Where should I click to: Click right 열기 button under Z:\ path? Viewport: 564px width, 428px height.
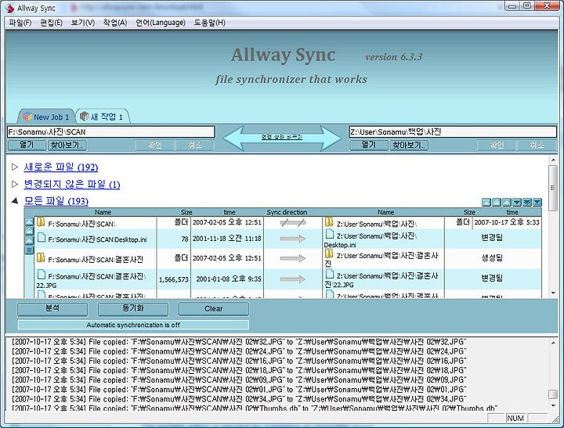tap(369, 146)
